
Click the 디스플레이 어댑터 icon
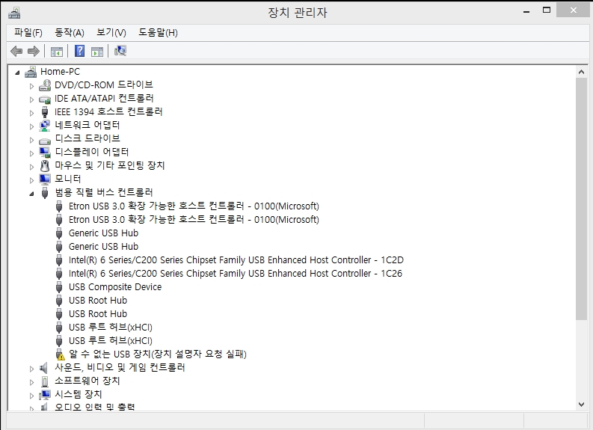(45, 153)
